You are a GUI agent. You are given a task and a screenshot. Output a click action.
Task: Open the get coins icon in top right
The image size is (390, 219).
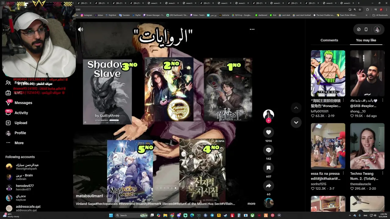pos(359,30)
